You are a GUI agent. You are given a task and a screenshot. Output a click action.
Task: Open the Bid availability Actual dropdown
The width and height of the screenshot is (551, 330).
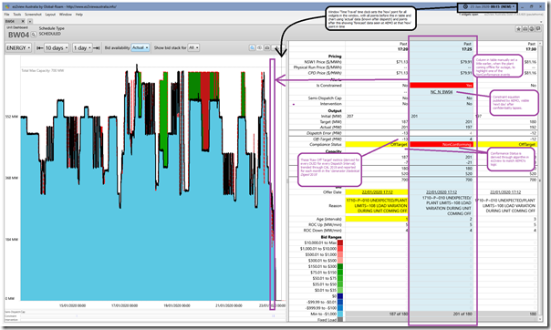coord(140,47)
